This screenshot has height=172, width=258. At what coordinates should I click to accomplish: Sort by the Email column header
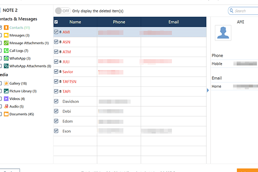pyautogui.click(x=173, y=22)
